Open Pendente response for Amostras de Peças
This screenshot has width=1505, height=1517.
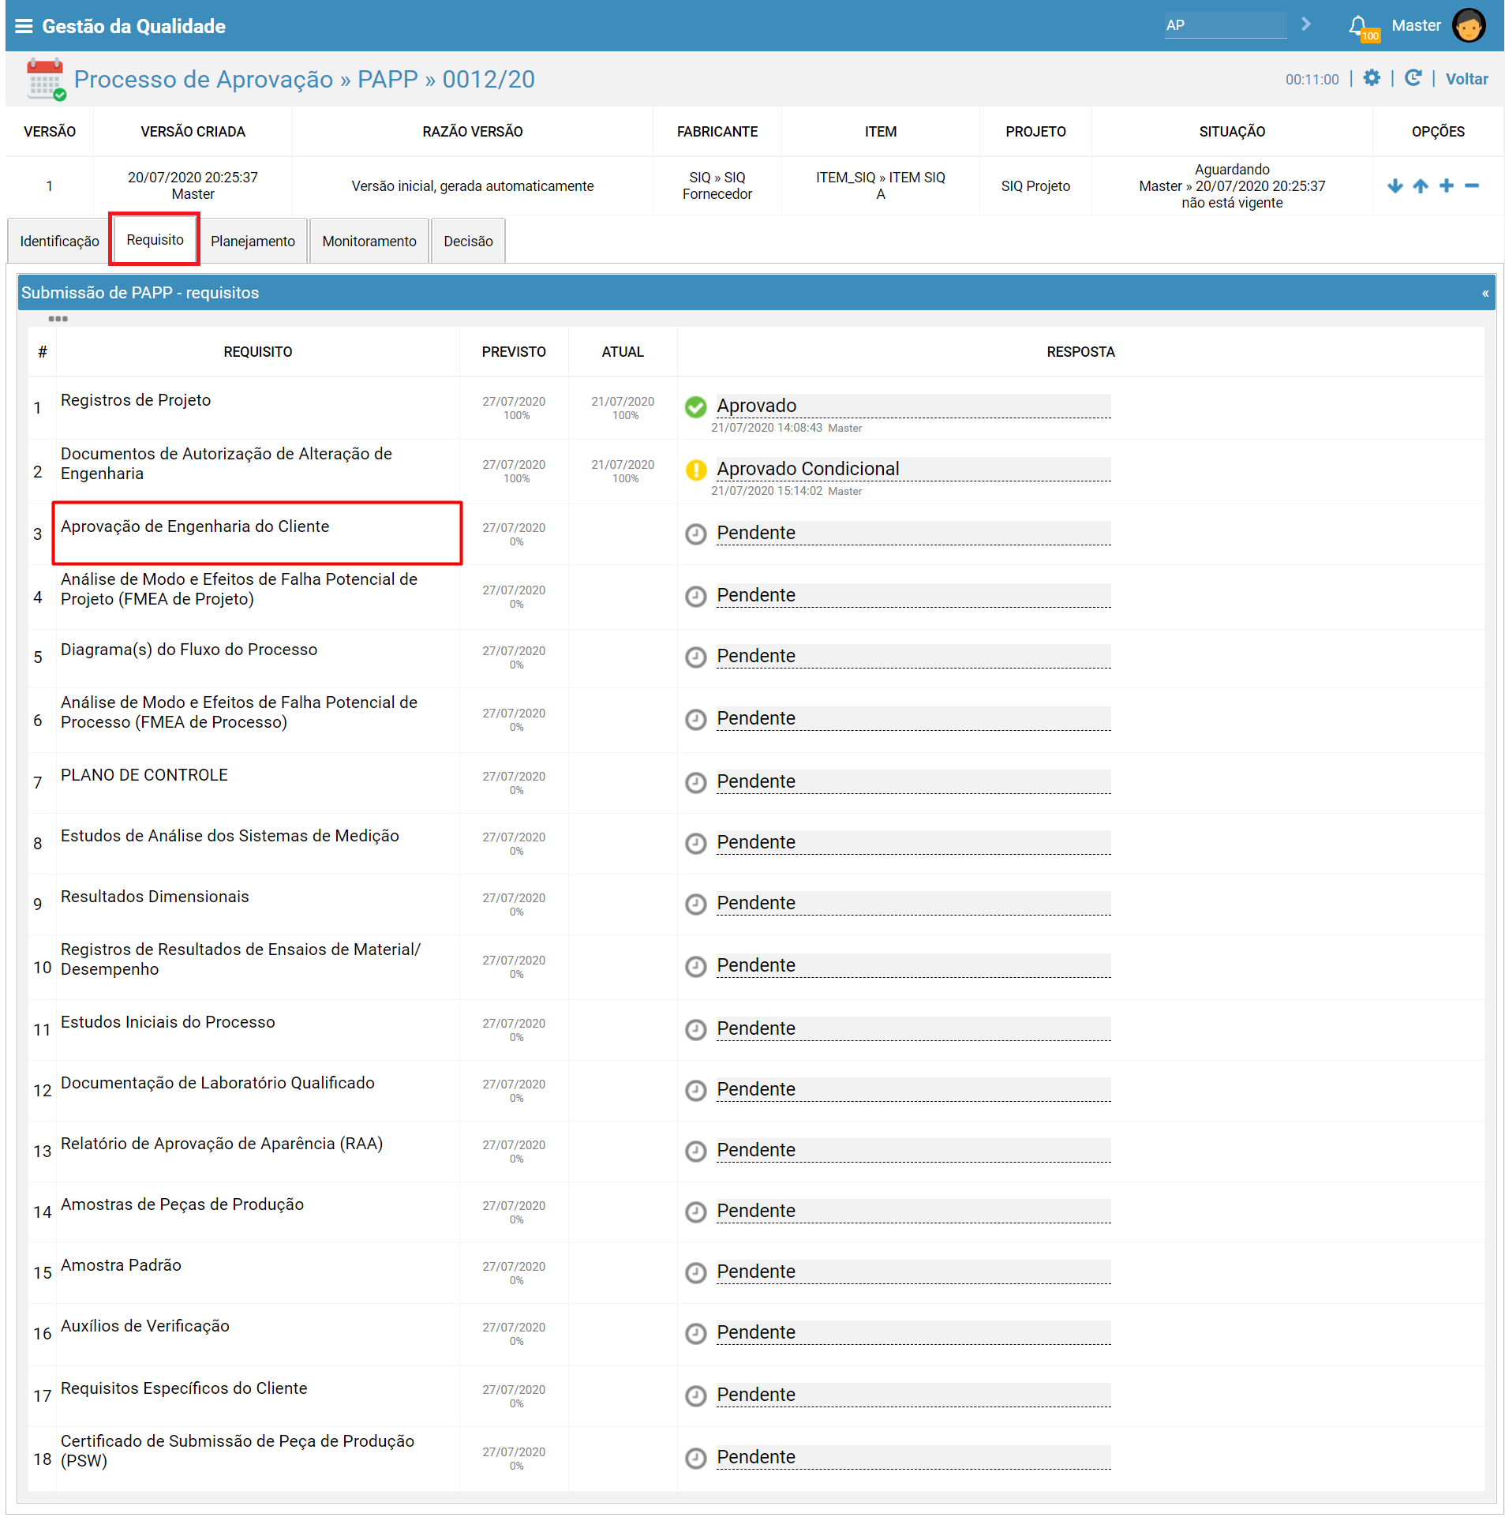coord(913,1211)
